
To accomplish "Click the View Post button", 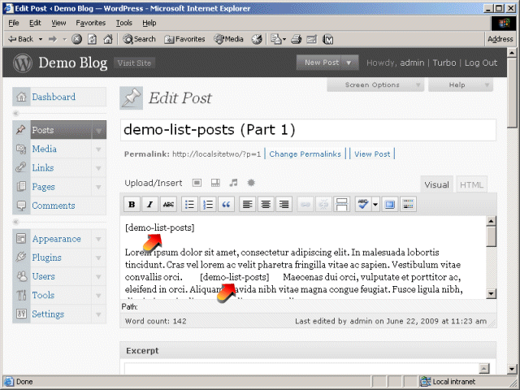I will 372,154.
